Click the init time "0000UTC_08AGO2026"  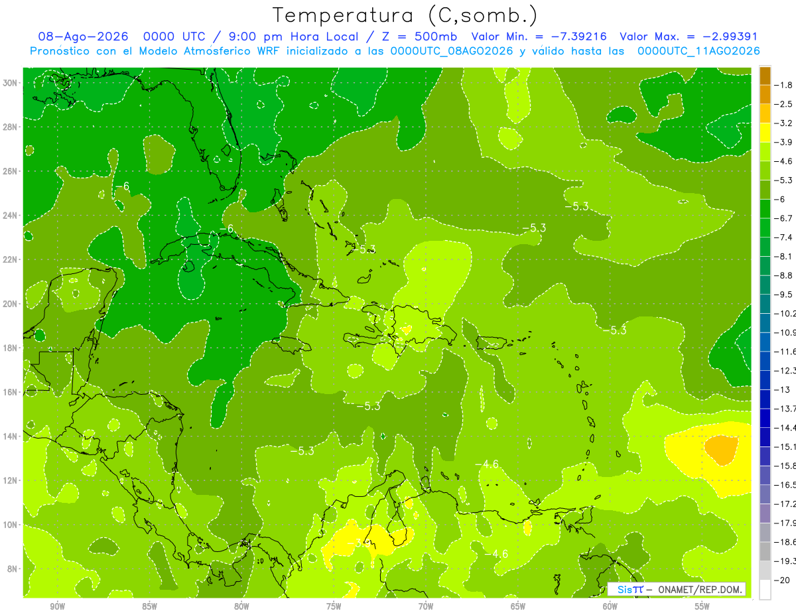point(452,51)
